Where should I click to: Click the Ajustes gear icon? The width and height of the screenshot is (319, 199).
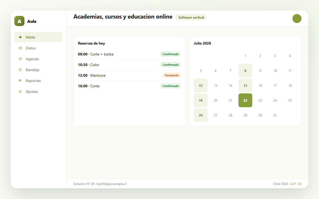(x=20, y=92)
